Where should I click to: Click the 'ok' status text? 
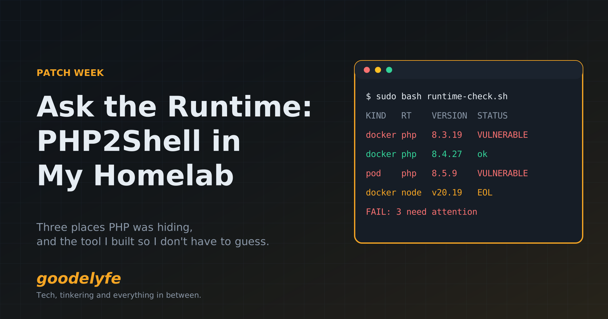(482, 154)
